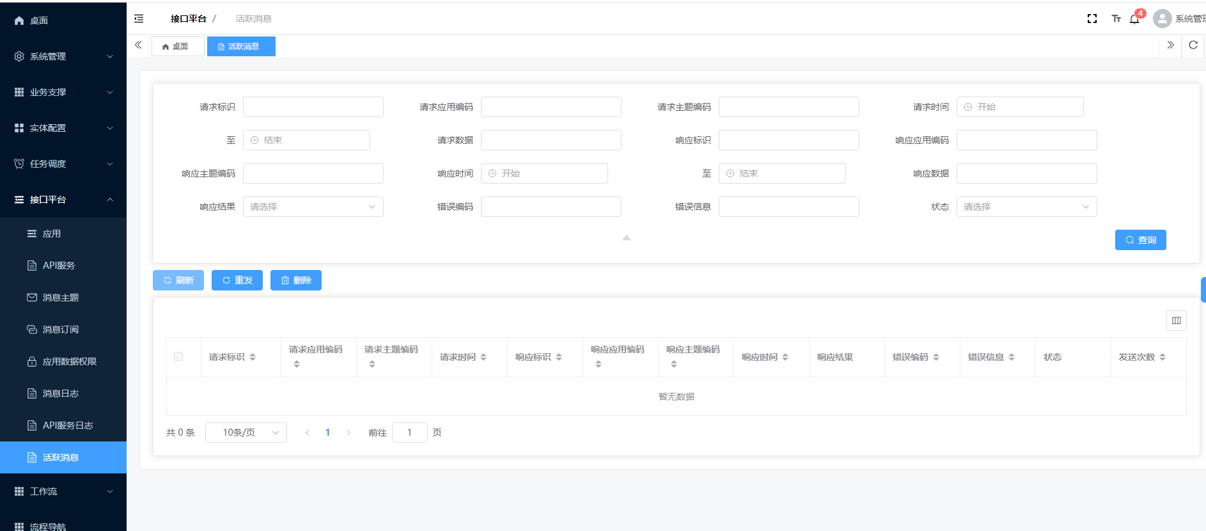Select page number 1 in pagination
1206x531 pixels.
(328, 432)
